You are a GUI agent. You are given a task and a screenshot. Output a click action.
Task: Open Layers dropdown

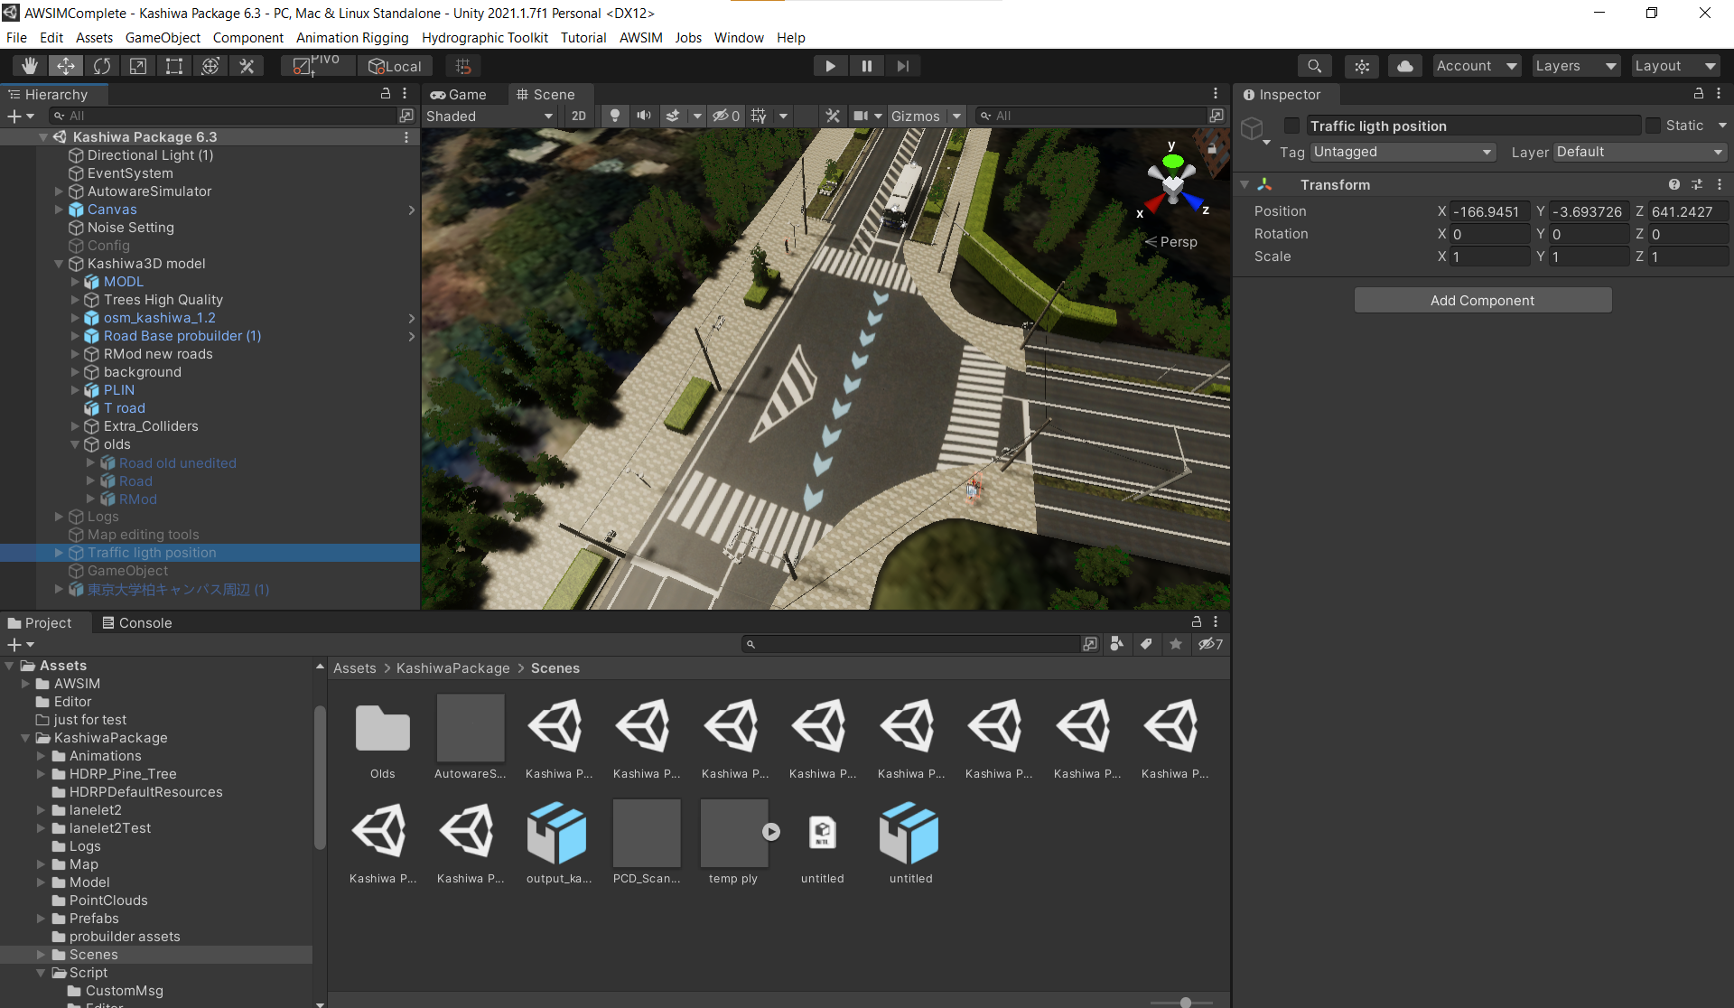[x=1576, y=66]
